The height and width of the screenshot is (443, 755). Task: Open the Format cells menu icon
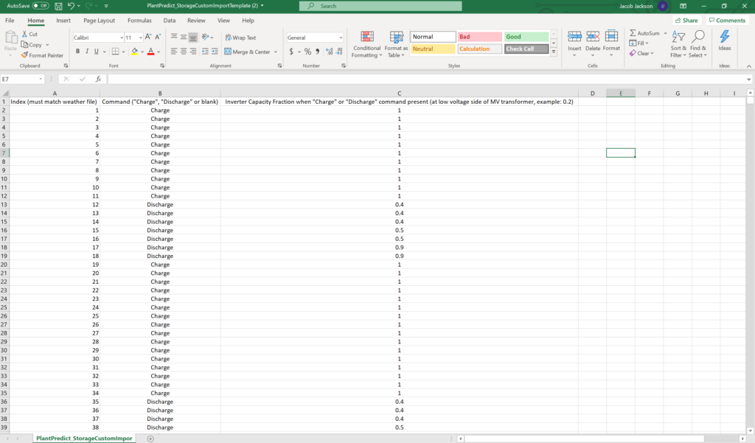pyautogui.click(x=611, y=37)
